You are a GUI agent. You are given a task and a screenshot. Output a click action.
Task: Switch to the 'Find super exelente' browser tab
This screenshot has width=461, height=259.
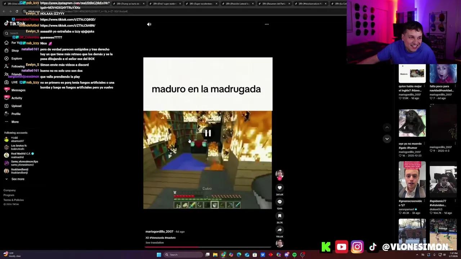point(165,4)
